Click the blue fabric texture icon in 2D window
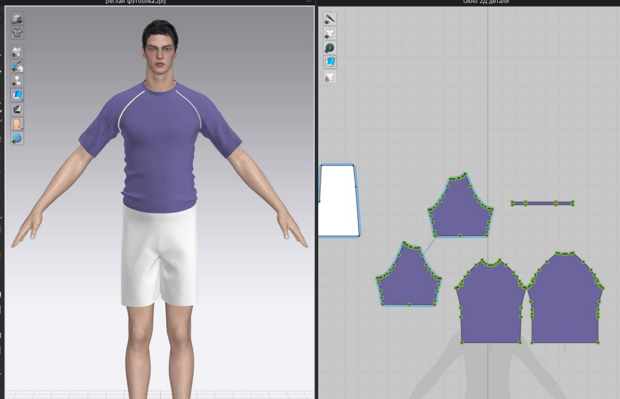The width and height of the screenshot is (620, 399). point(330,63)
